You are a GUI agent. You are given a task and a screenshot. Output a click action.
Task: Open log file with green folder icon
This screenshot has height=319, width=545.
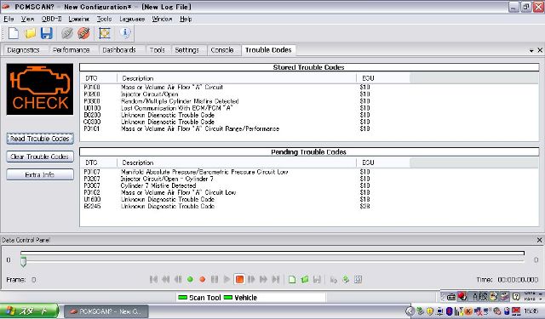[x=305, y=279]
